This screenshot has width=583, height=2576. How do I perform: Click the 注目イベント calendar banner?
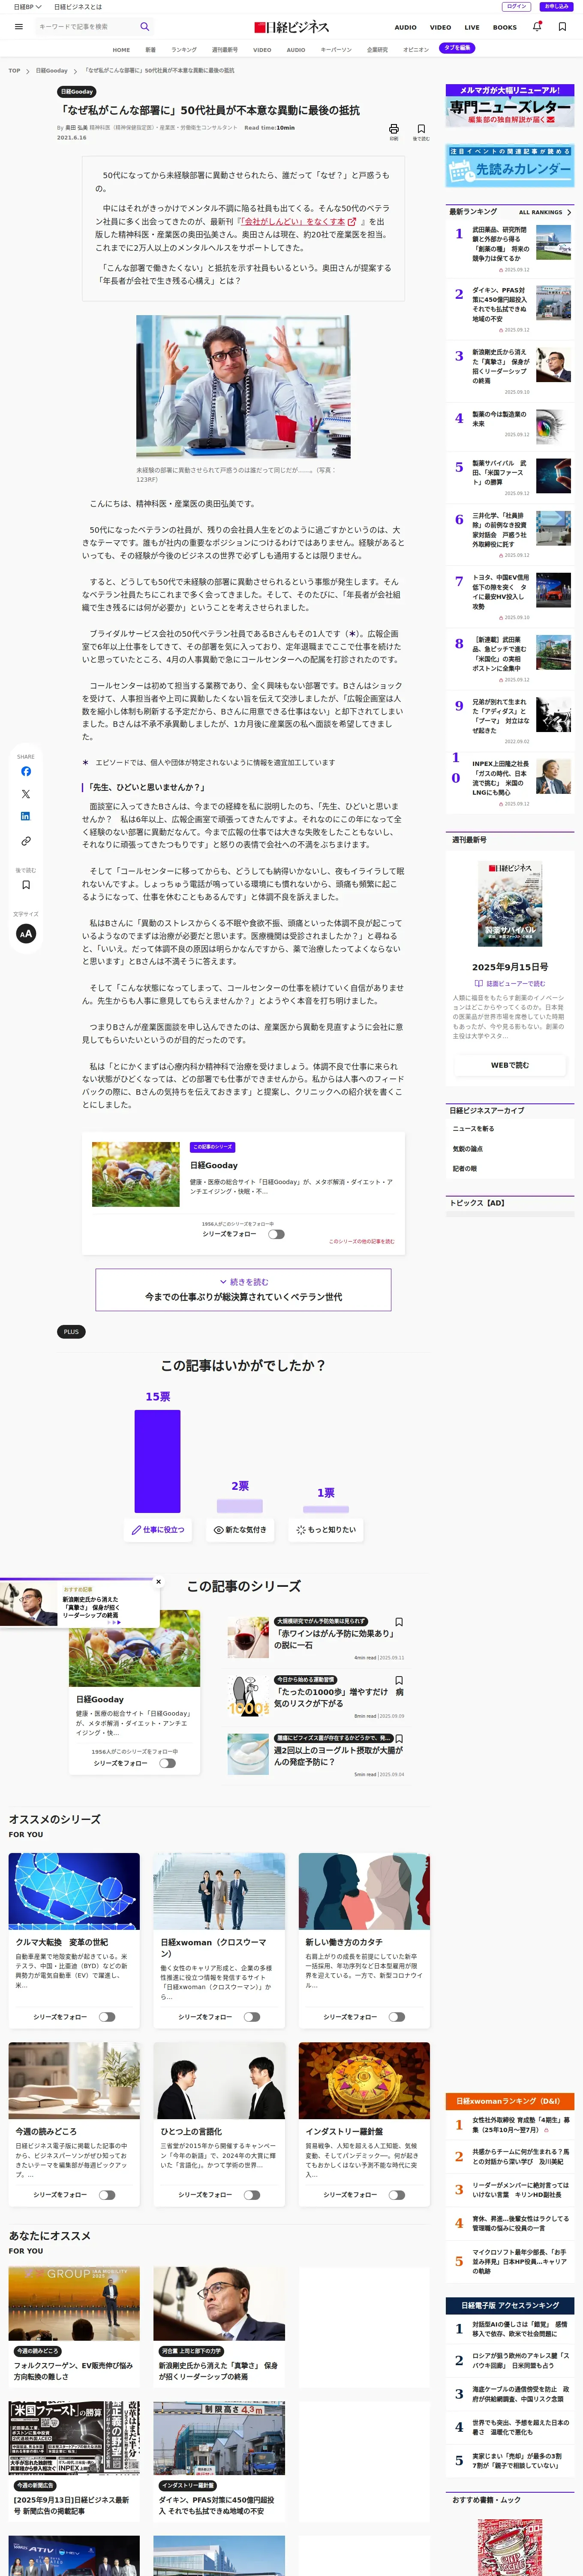509,167
